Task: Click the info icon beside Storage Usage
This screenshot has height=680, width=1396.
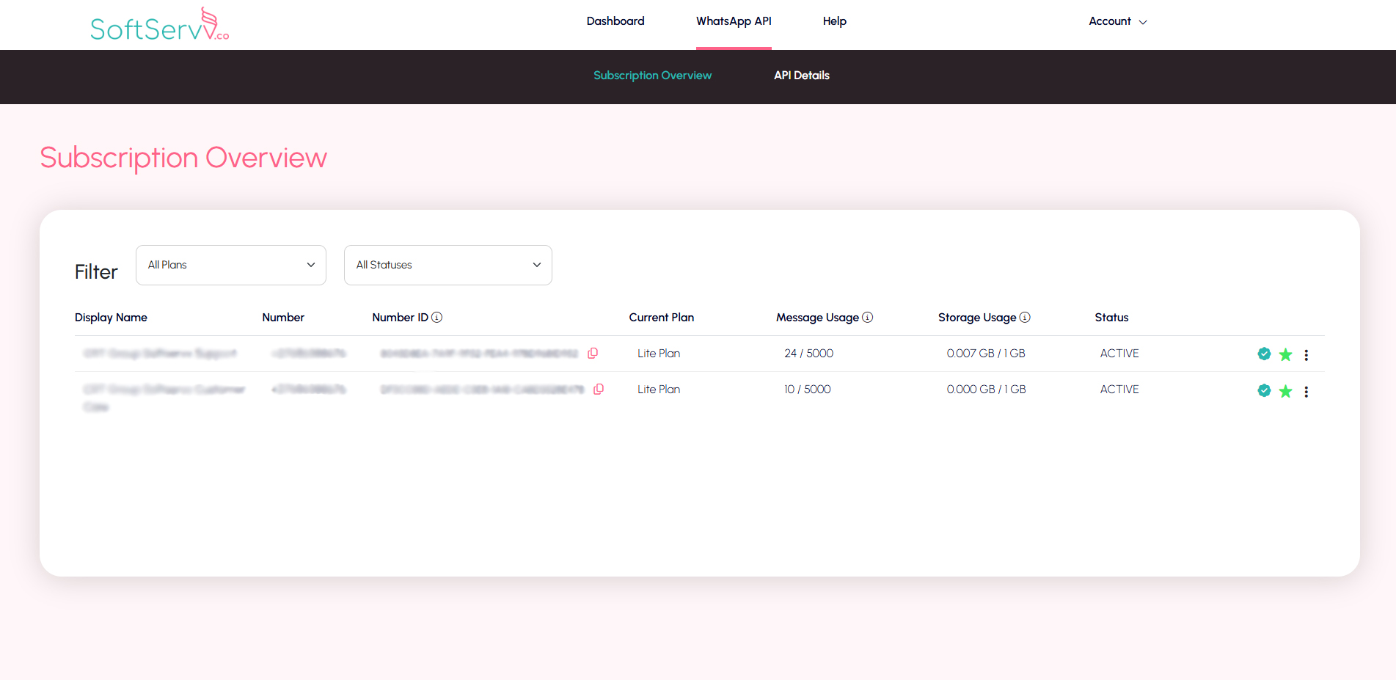Action: (1025, 317)
